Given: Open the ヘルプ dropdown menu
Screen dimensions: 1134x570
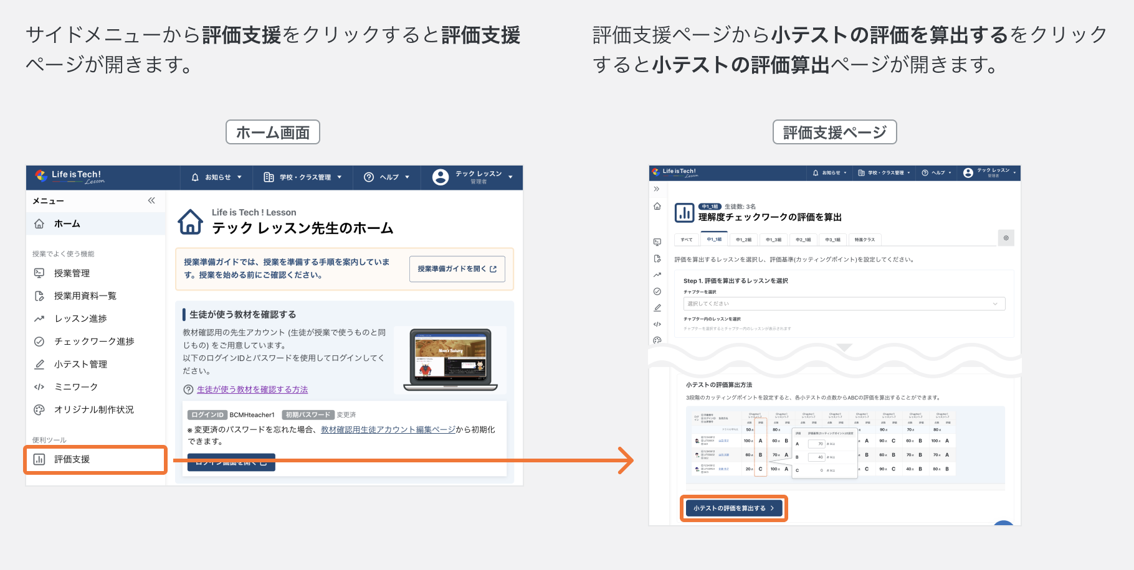Looking at the screenshot, I should pyautogui.click(x=387, y=177).
